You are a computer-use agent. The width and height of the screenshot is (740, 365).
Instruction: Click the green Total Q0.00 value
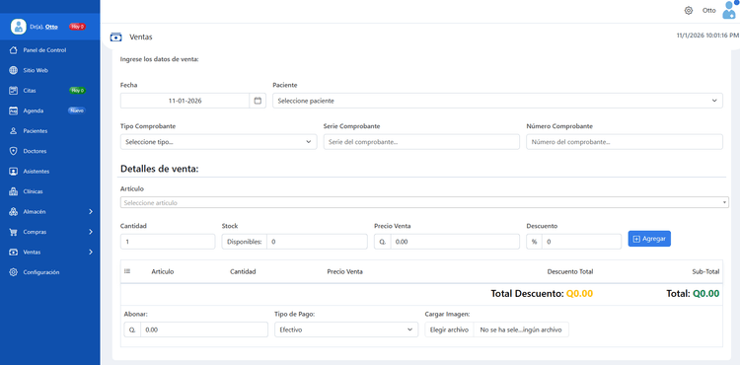pyautogui.click(x=706, y=294)
